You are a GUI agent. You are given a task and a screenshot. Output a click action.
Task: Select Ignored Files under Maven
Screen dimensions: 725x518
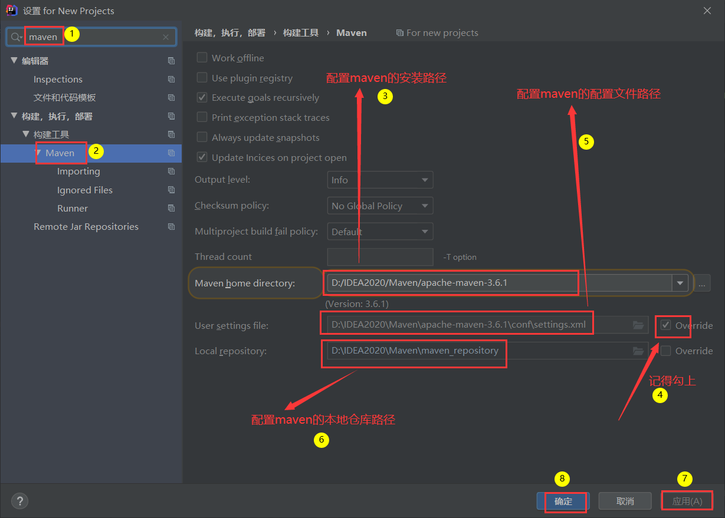pyautogui.click(x=85, y=190)
